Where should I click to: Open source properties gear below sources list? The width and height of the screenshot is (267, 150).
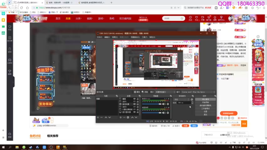coord(128,117)
